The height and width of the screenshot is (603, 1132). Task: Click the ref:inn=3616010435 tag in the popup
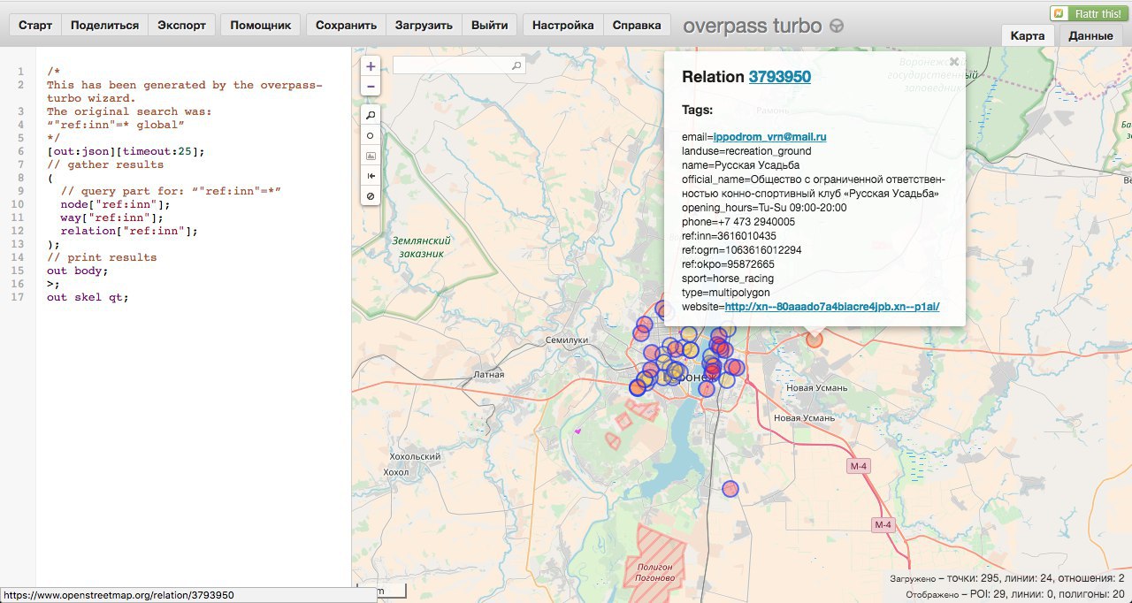pos(729,236)
